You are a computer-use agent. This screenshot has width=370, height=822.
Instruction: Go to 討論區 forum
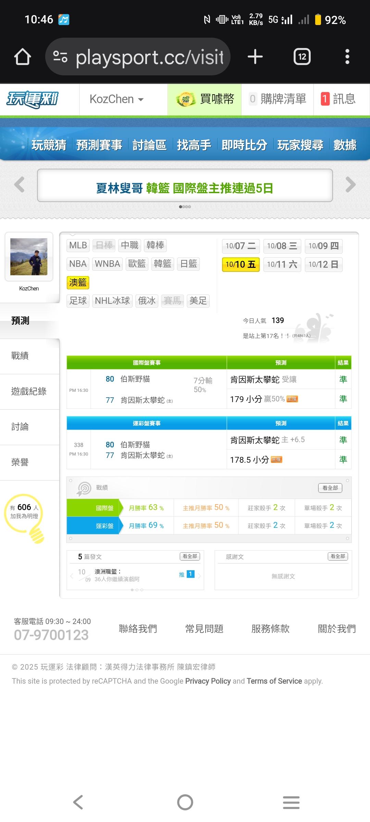pos(149,145)
